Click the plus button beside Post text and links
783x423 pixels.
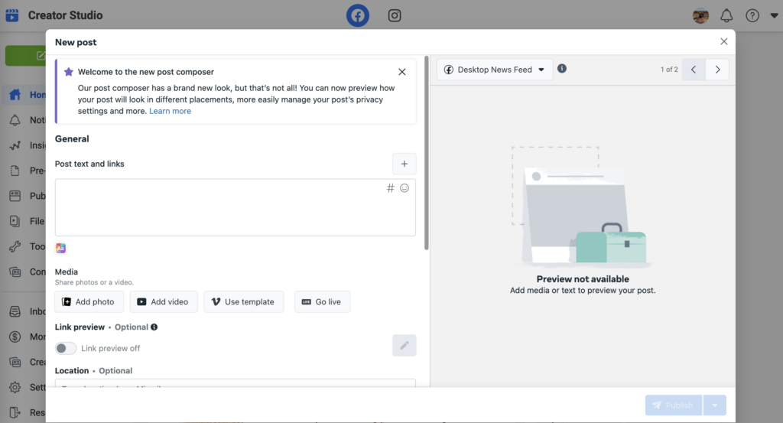coord(404,164)
